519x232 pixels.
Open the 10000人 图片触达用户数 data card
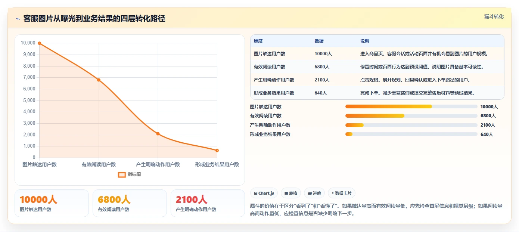point(52,203)
